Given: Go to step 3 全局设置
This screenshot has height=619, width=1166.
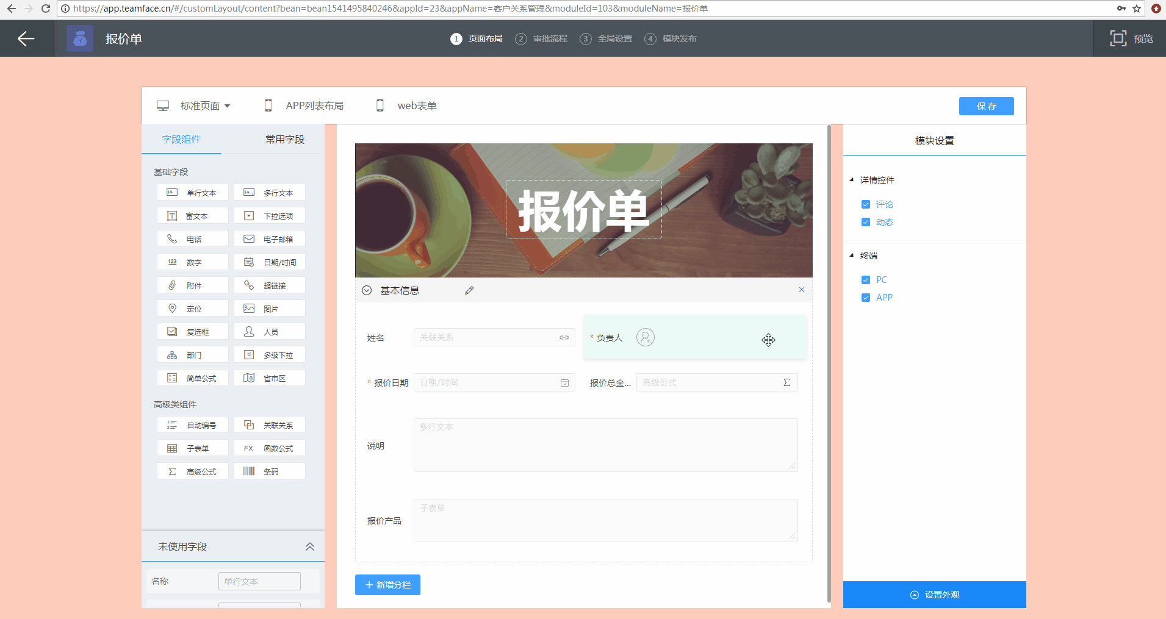Looking at the screenshot, I should (x=606, y=38).
